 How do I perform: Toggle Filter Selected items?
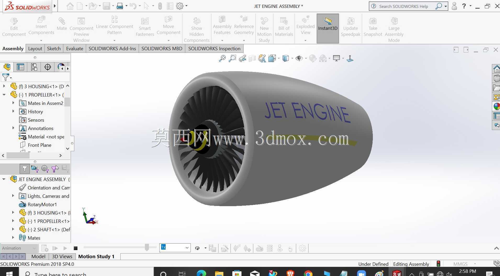pyautogui.click(x=55, y=169)
